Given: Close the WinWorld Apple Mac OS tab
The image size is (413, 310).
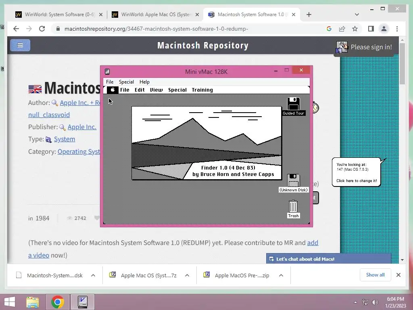Looking at the screenshot, I should point(197,15).
